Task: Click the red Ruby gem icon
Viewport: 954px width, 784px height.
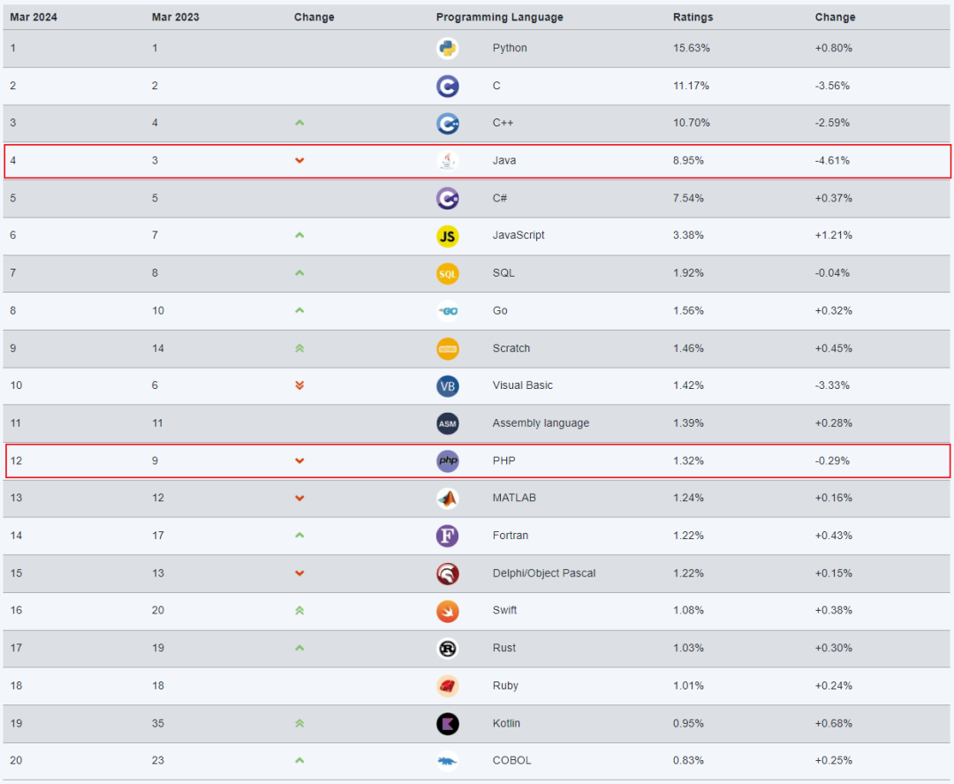Action: point(448,686)
